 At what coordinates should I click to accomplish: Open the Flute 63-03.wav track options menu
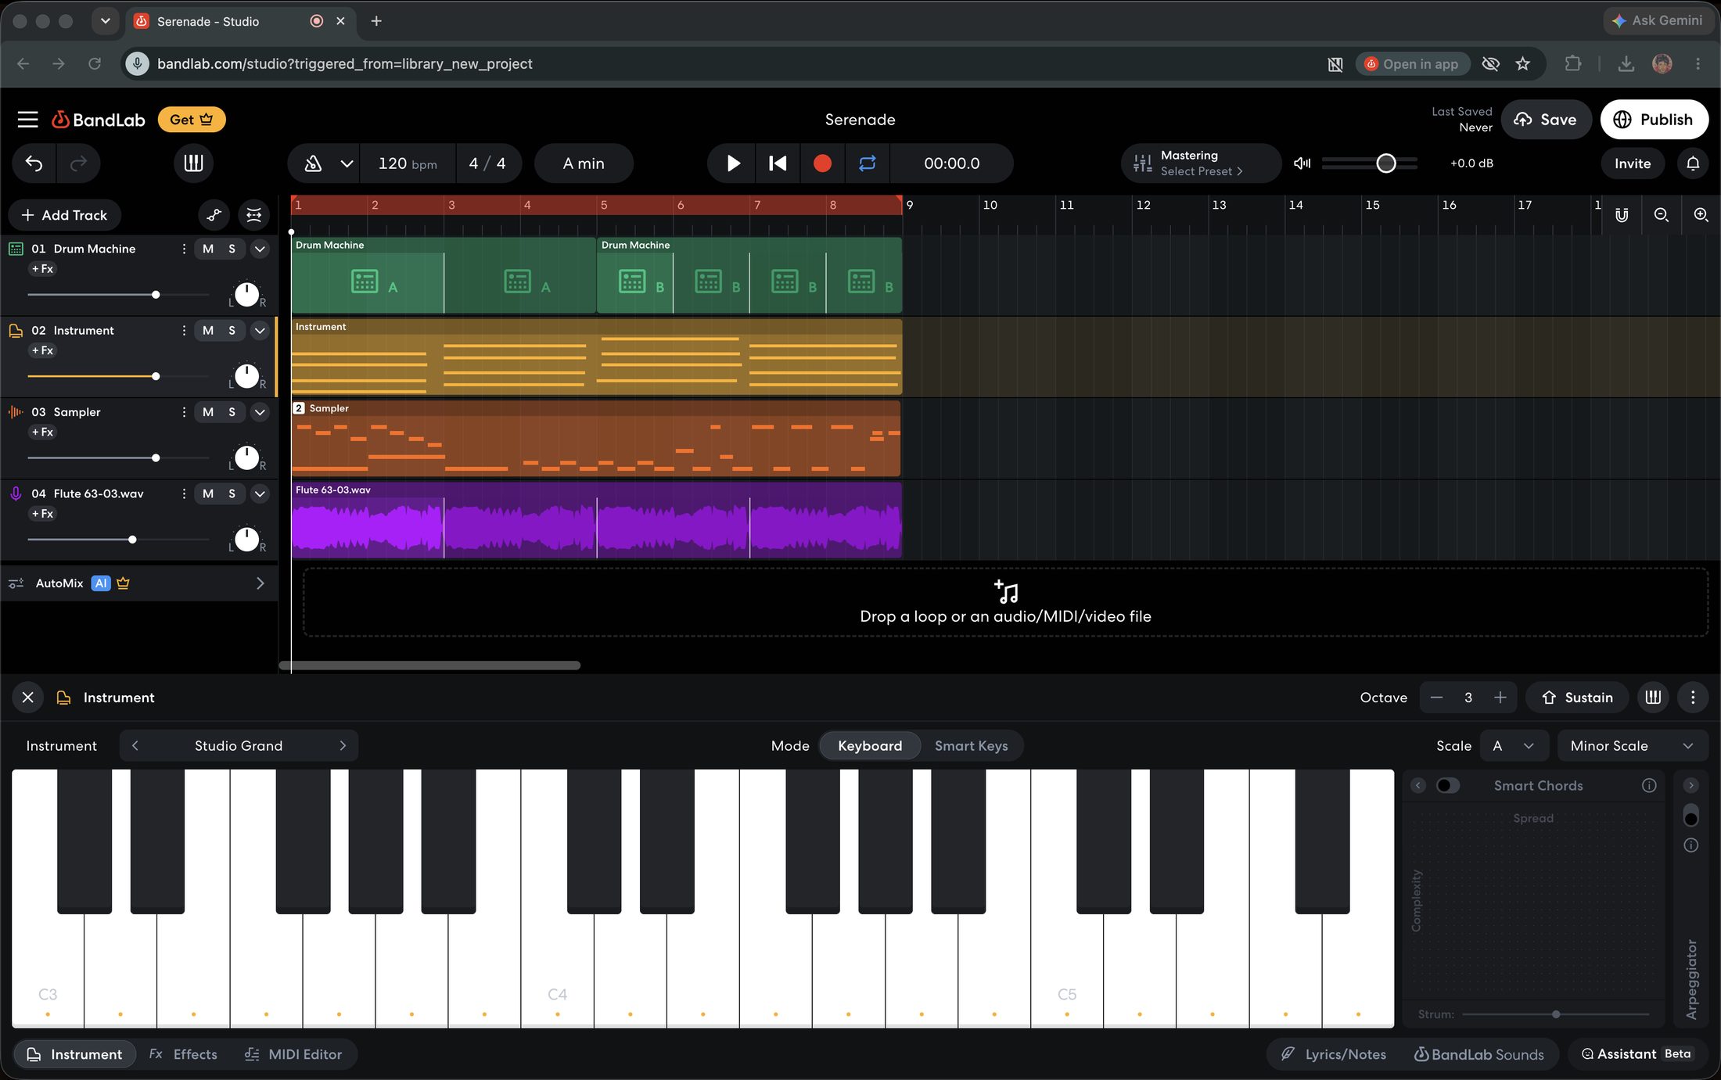point(184,493)
